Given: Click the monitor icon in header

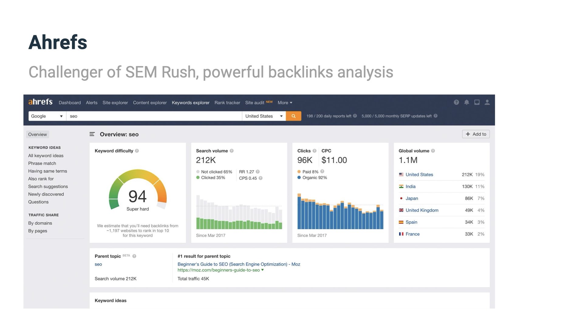Looking at the screenshot, I should click(477, 102).
